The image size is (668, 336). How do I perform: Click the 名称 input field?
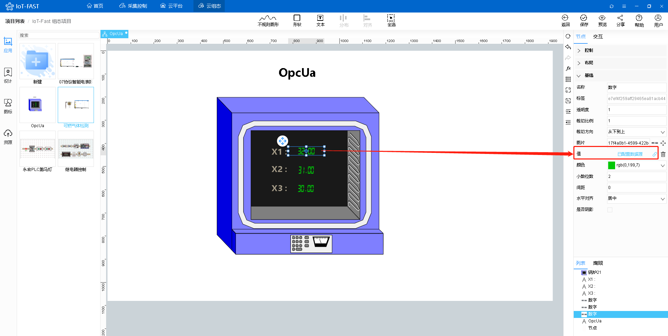tap(637, 88)
